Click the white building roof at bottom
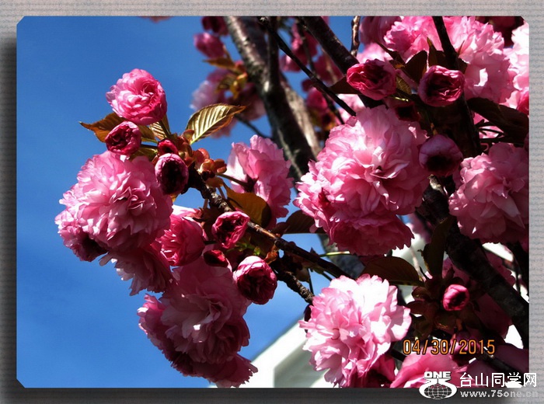Screen dimensions: 544x404 (280, 364)
